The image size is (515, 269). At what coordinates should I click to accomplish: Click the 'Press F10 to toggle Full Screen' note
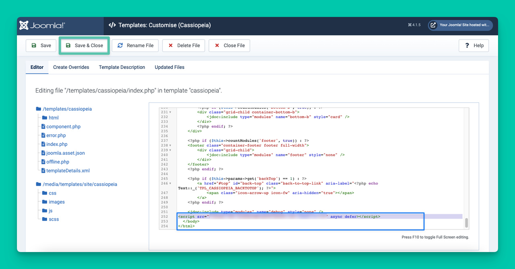click(435, 237)
